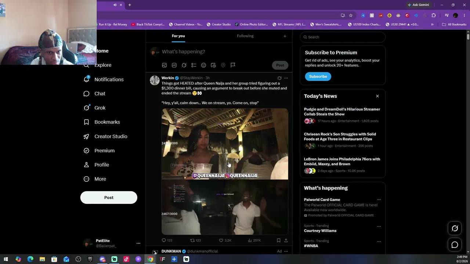Open the LeBron James Philadelphia 76ers story

coord(342,165)
